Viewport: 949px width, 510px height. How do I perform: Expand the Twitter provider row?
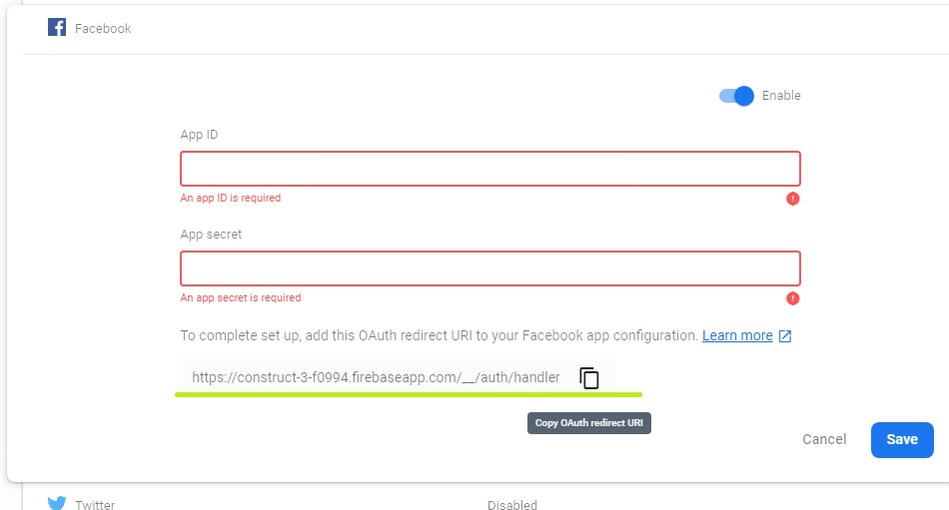[x=95, y=505]
